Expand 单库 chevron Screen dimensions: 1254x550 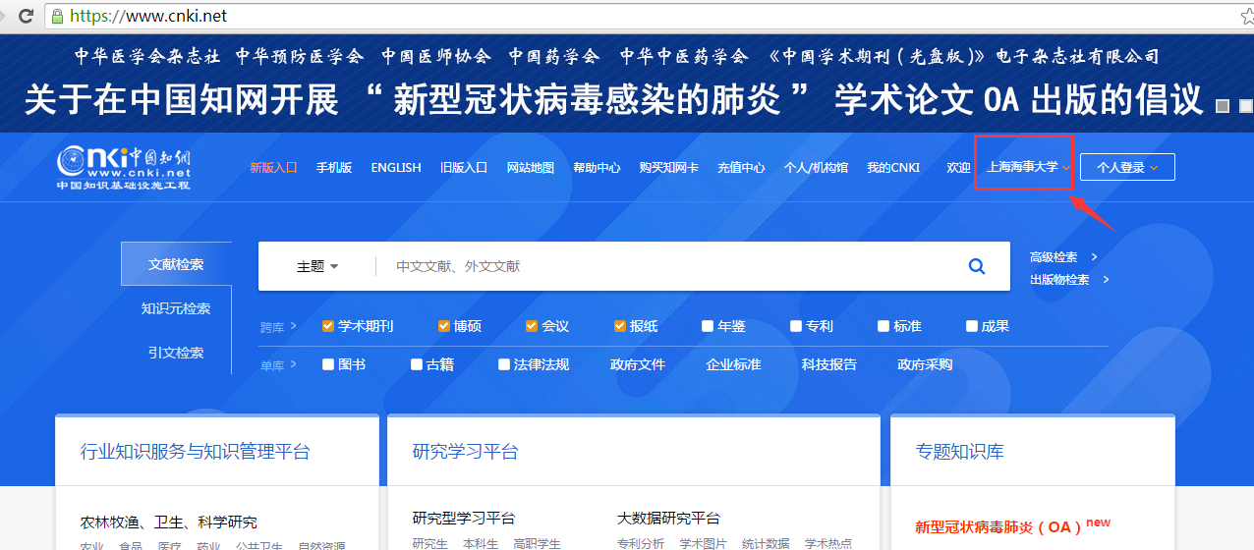point(294,364)
